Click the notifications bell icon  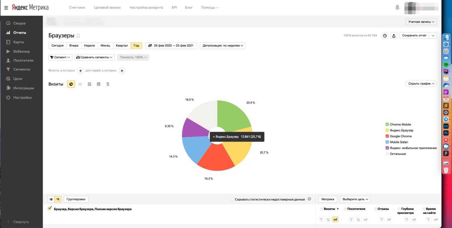(x=398, y=7)
